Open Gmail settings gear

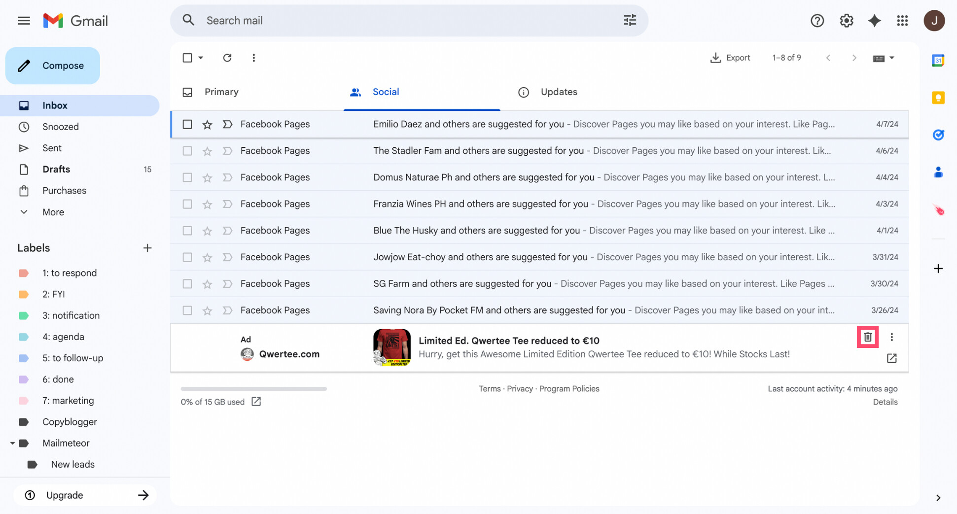(846, 20)
